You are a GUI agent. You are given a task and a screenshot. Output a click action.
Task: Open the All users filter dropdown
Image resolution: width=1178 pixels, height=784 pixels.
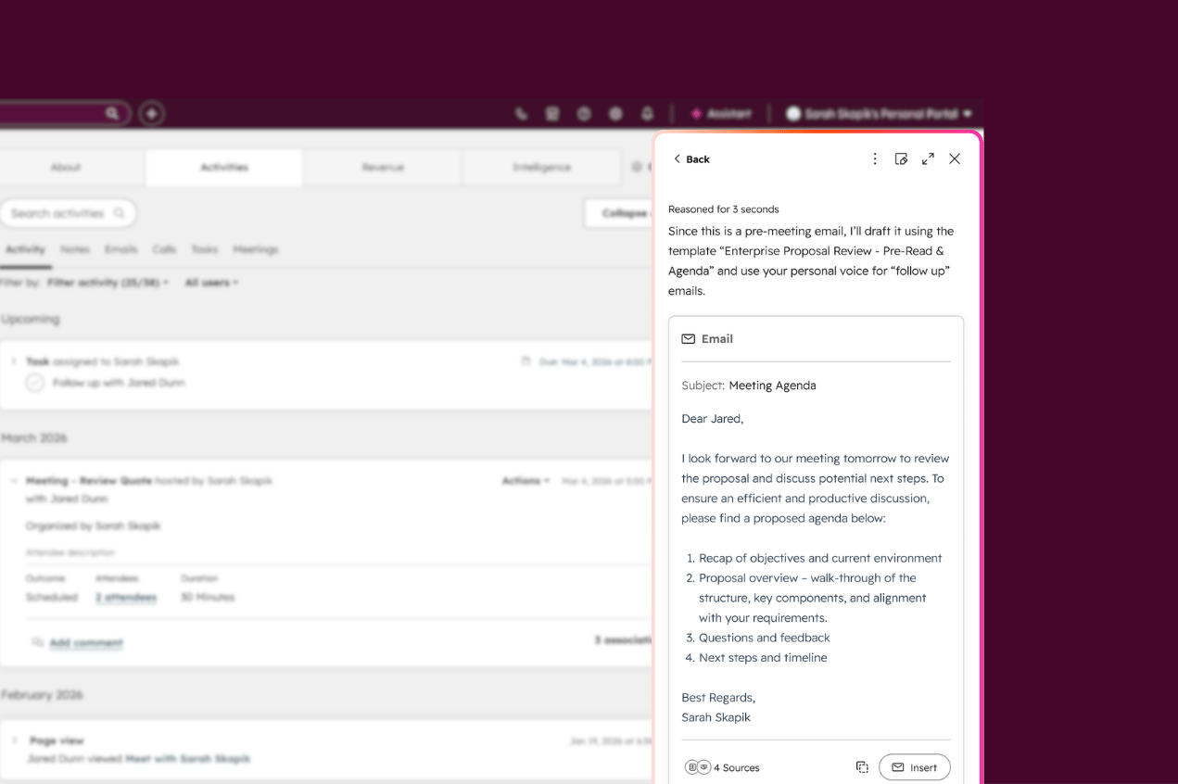(x=211, y=283)
